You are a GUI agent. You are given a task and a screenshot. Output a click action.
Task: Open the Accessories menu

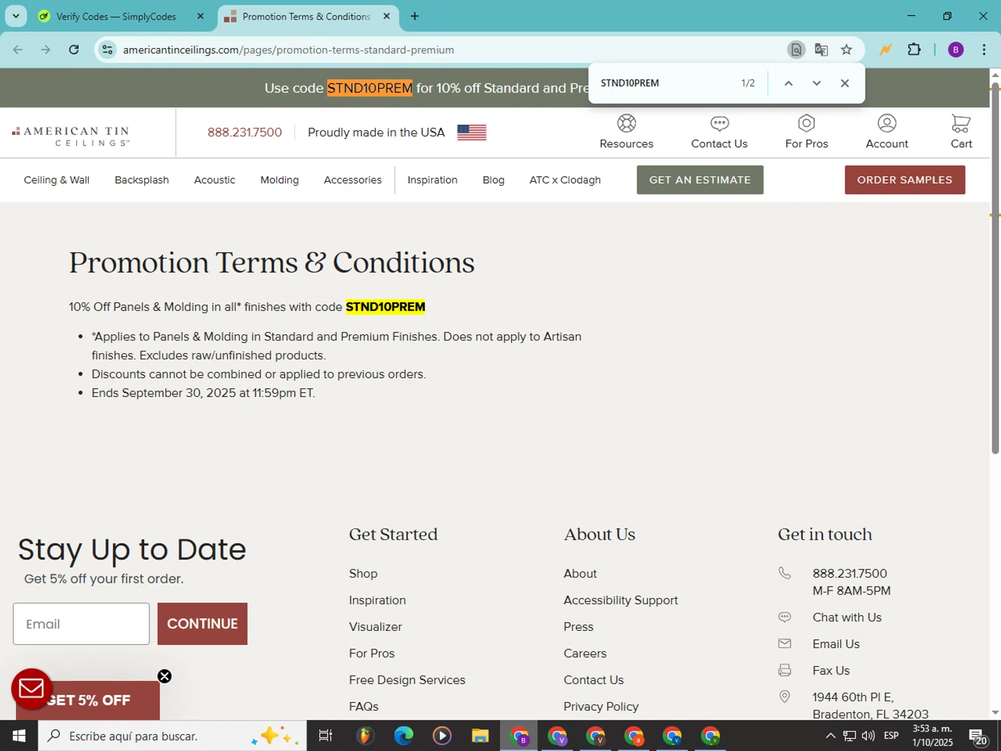352,180
